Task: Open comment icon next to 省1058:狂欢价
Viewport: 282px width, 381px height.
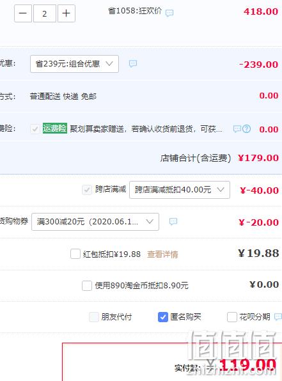Action: pyautogui.click(x=169, y=13)
